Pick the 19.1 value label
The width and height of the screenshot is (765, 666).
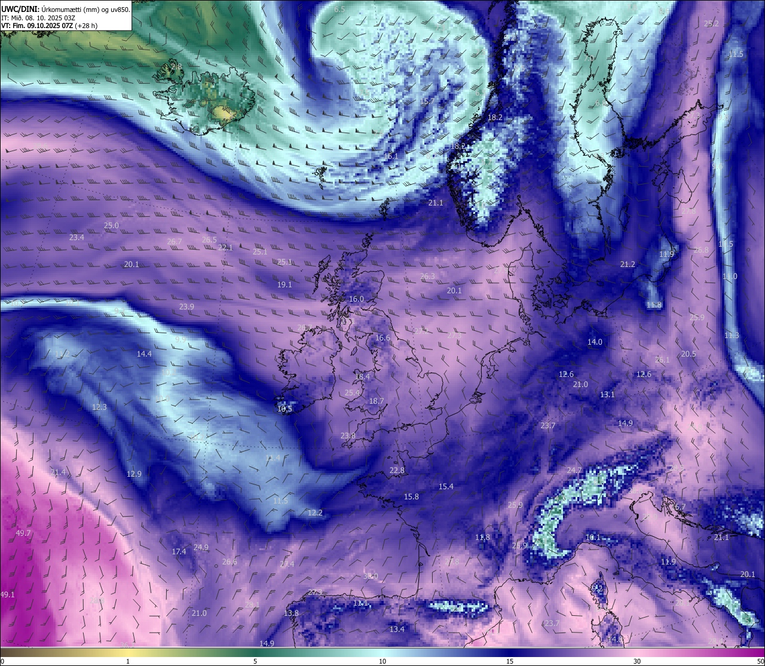(x=284, y=285)
